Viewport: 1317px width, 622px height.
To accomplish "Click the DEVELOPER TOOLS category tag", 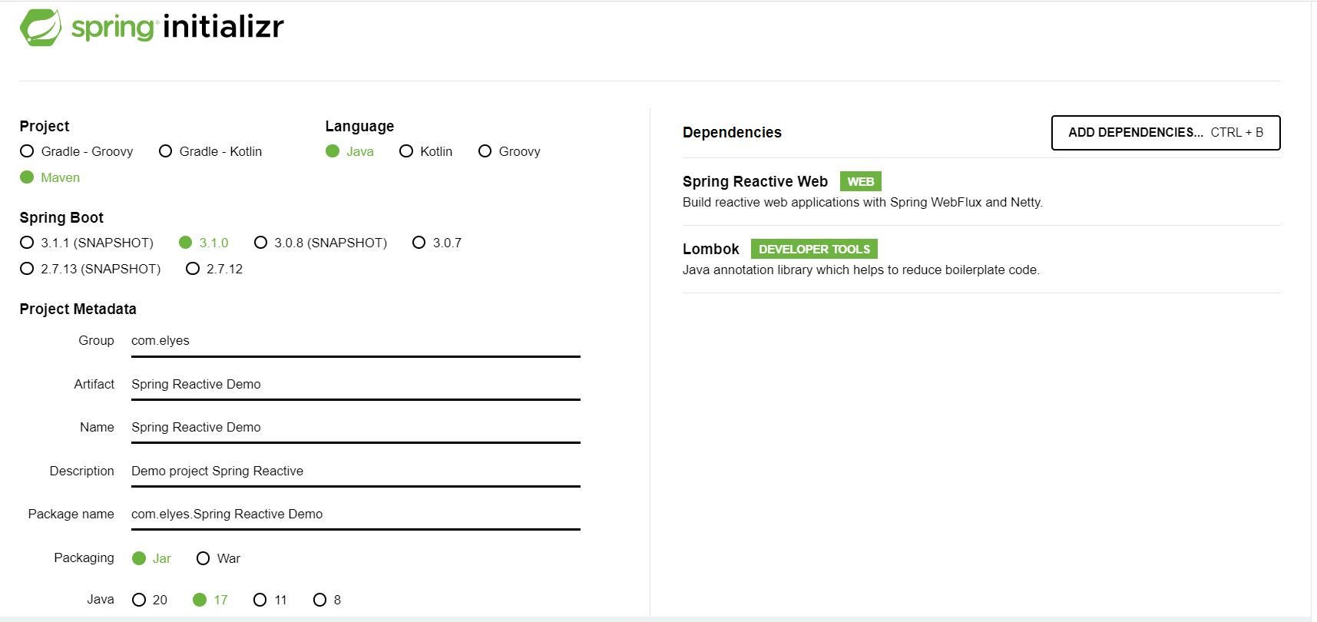I will pyautogui.click(x=814, y=249).
